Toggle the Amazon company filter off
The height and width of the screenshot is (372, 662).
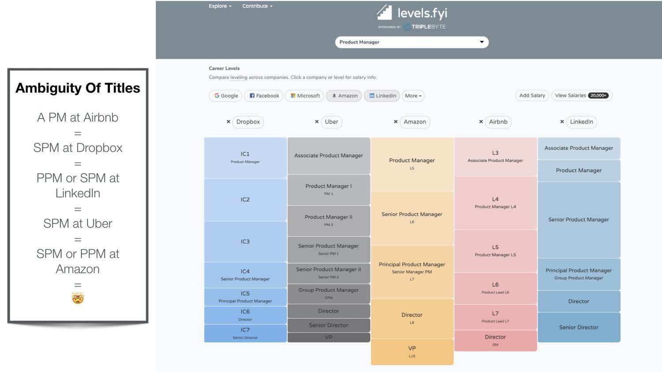(x=344, y=96)
